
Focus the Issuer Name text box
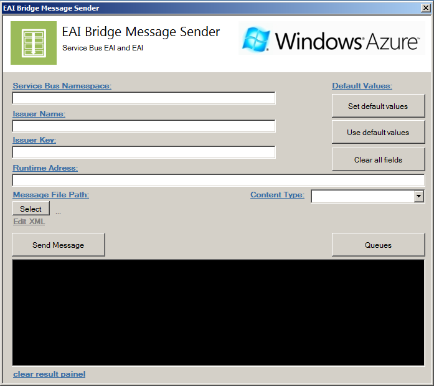click(144, 126)
